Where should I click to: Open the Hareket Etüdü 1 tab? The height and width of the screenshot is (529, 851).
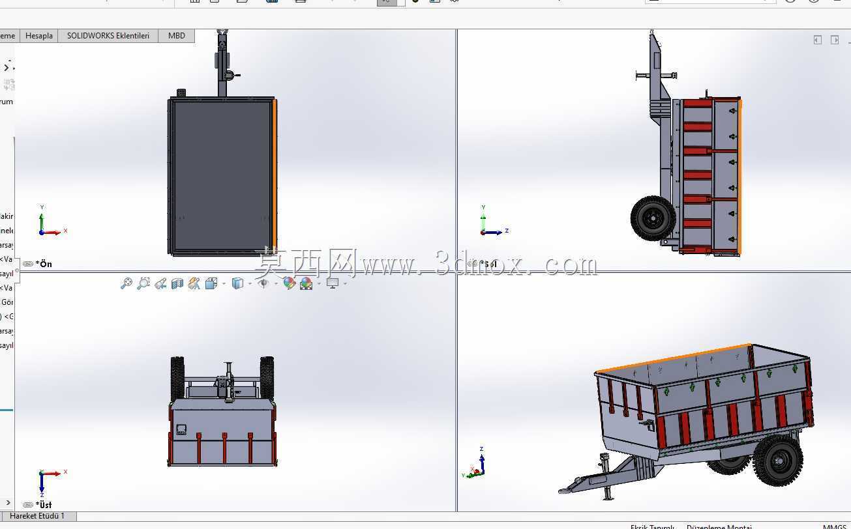pyautogui.click(x=38, y=516)
